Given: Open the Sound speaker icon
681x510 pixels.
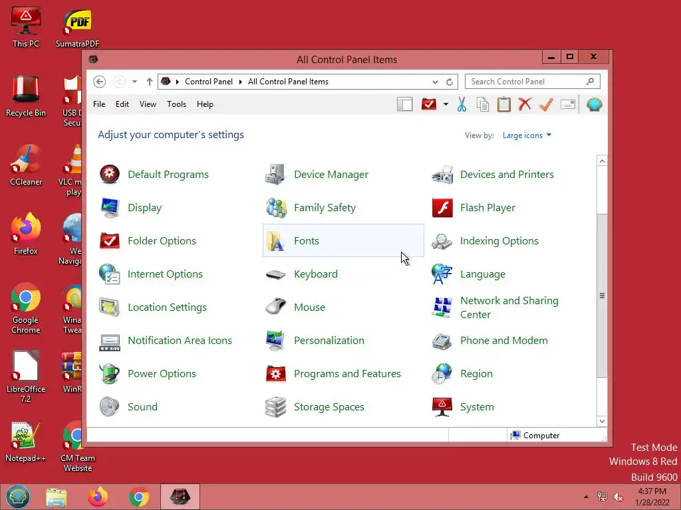Looking at the screenshot, I should click(110, 407).
